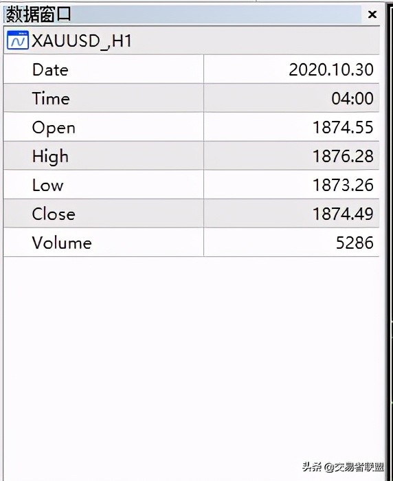
Task: Select the Close row label
Action: pos(54,214)
